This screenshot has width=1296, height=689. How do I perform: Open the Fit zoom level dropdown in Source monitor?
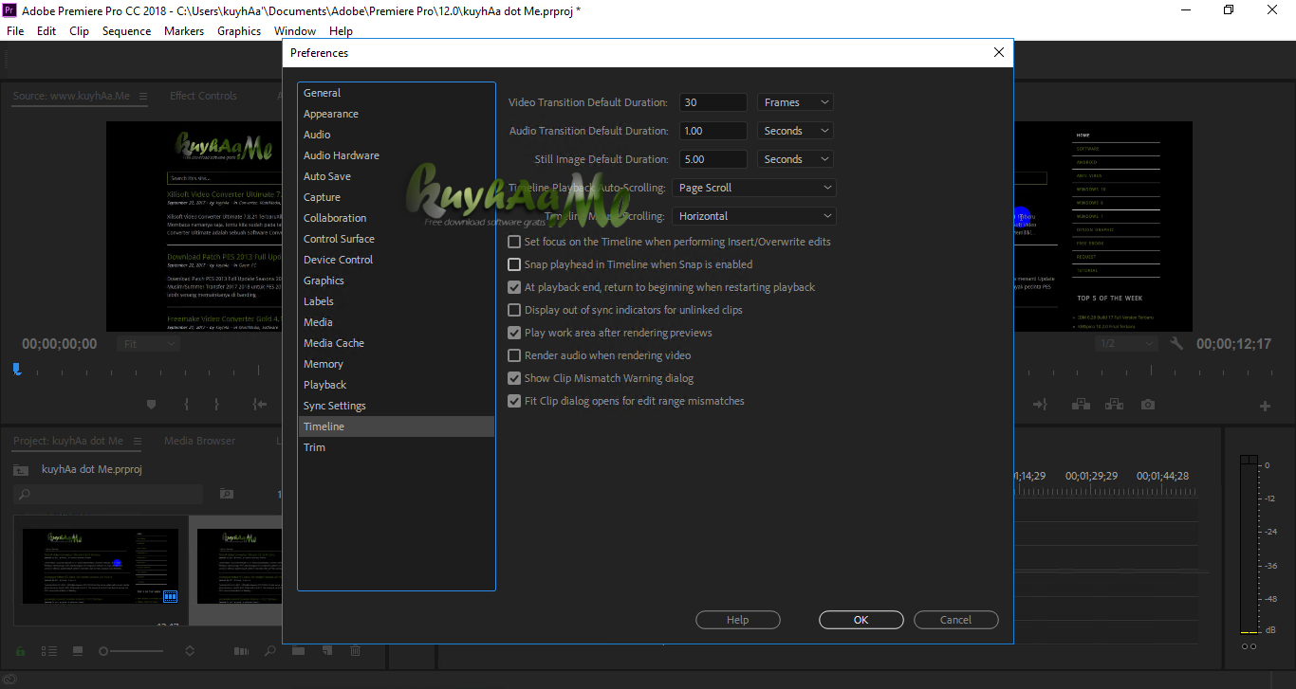click(148, 344)
